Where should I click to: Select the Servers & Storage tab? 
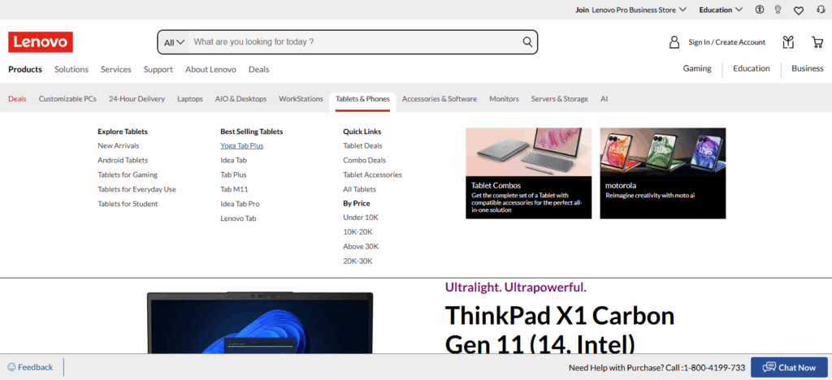point(560,98)
